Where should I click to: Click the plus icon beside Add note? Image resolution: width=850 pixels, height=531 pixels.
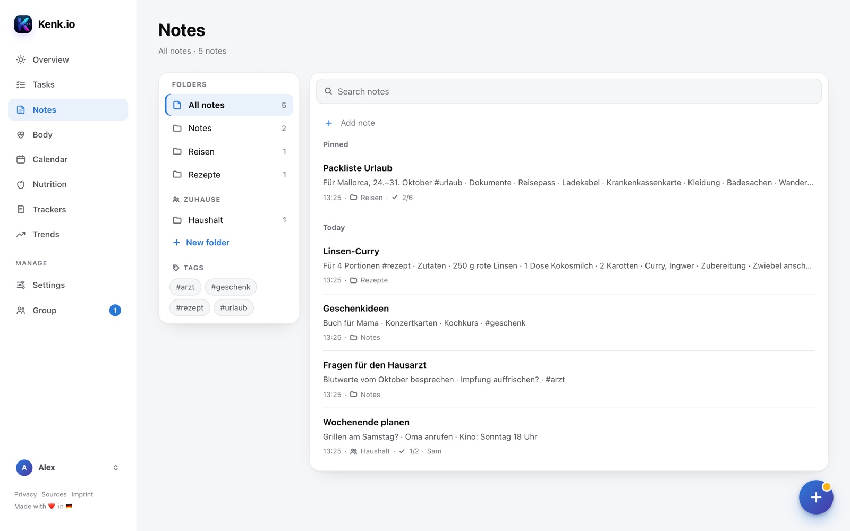(329, 123)
